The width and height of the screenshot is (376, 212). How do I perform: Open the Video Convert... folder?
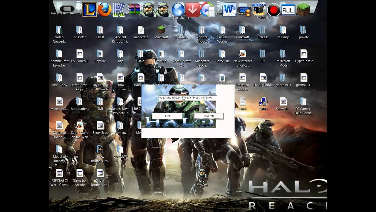tap(59, 34)
